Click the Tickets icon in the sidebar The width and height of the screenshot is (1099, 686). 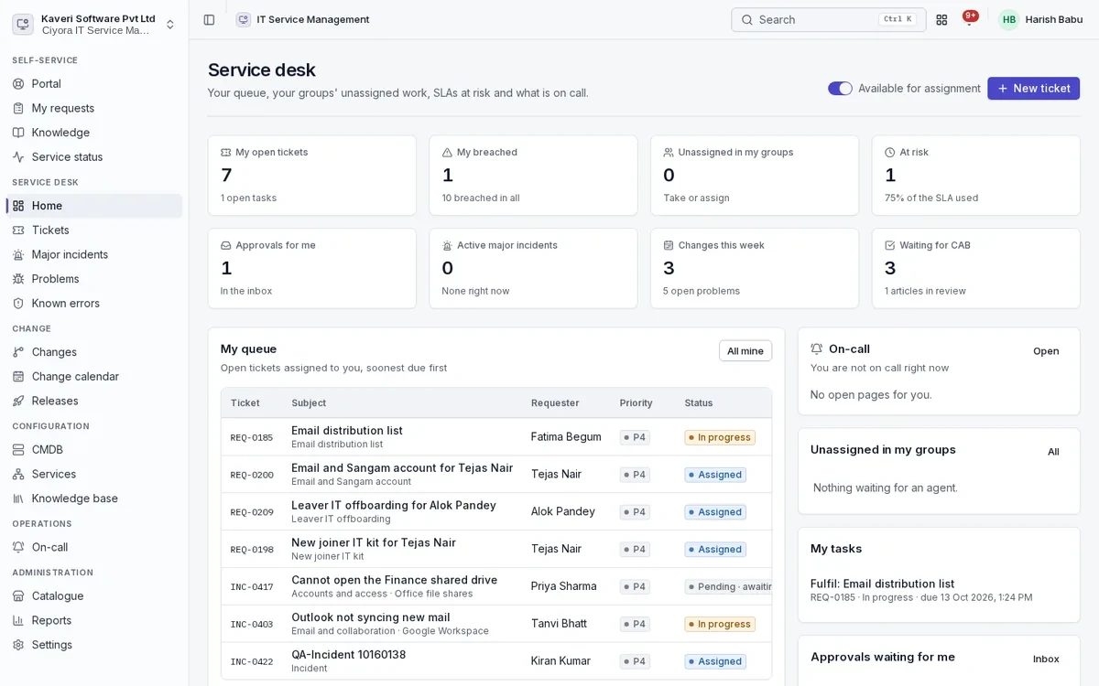[x=18, y=230]
